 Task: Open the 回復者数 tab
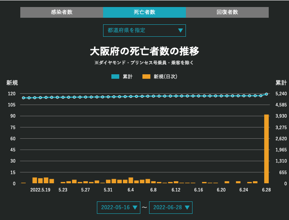[227, 12]
